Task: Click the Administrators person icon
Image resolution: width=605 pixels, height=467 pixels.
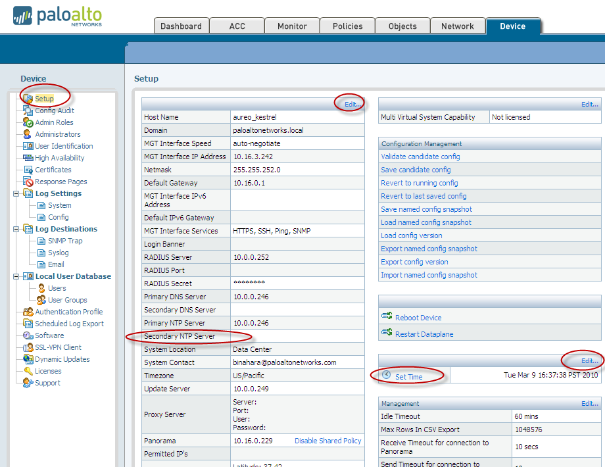Action: click(x=28, y=134)
